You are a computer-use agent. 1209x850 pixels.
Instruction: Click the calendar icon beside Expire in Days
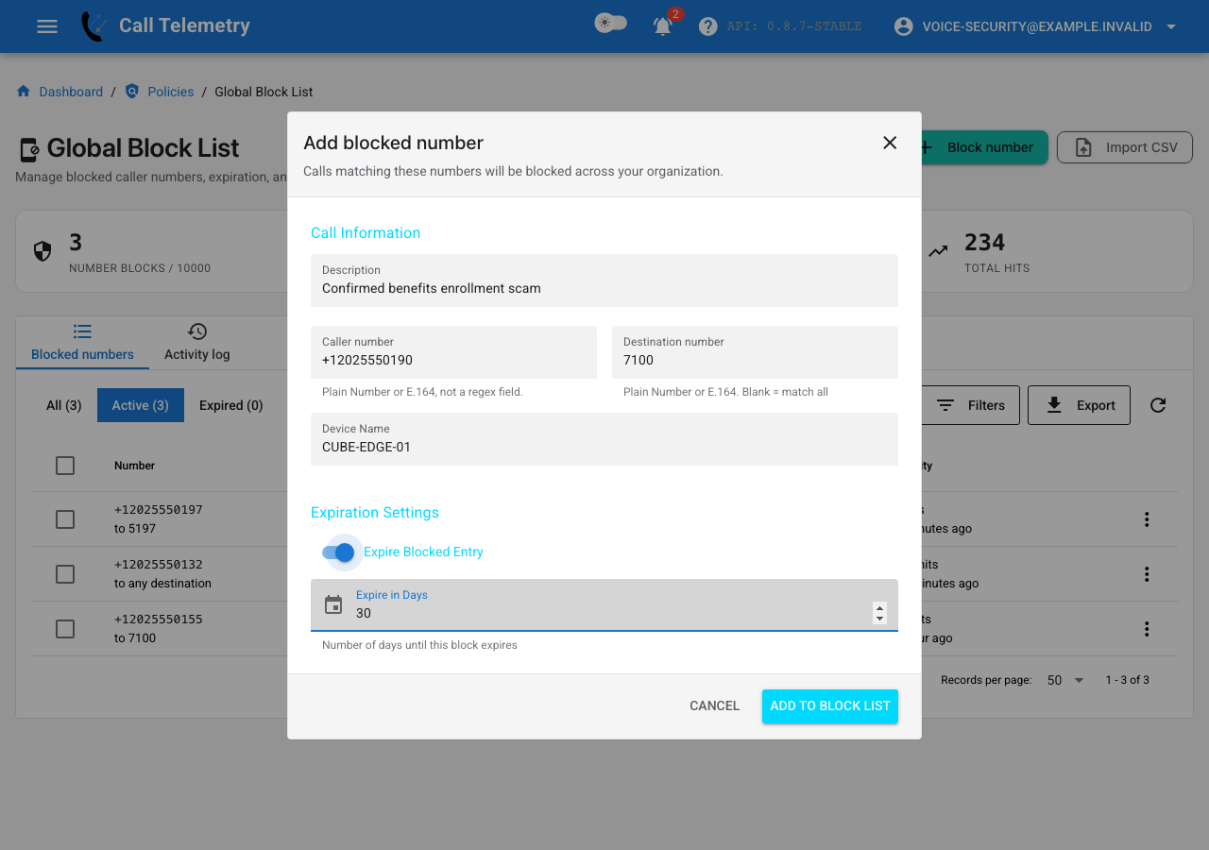[x=333, y=604]
